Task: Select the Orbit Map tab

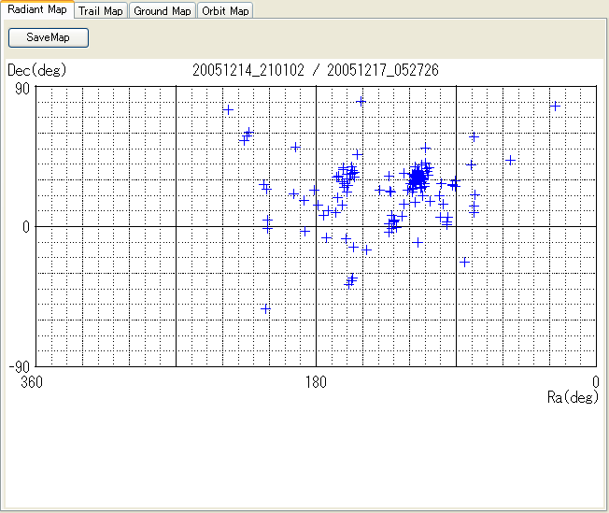Action: 225,11
